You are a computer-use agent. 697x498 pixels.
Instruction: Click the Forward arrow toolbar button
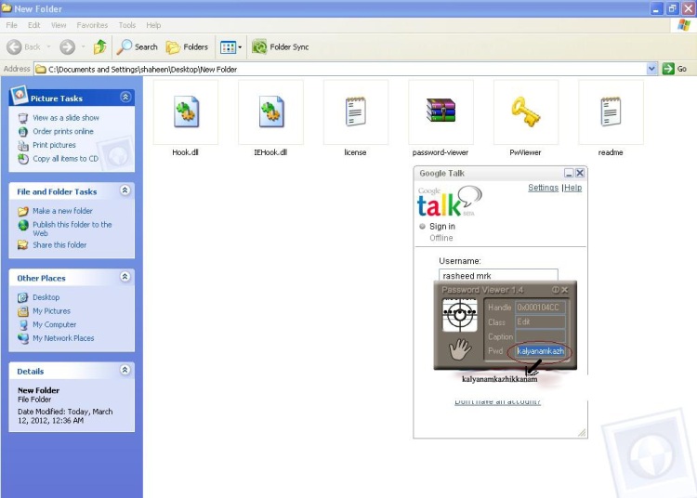pyautogui.click(x=68, y=46)
